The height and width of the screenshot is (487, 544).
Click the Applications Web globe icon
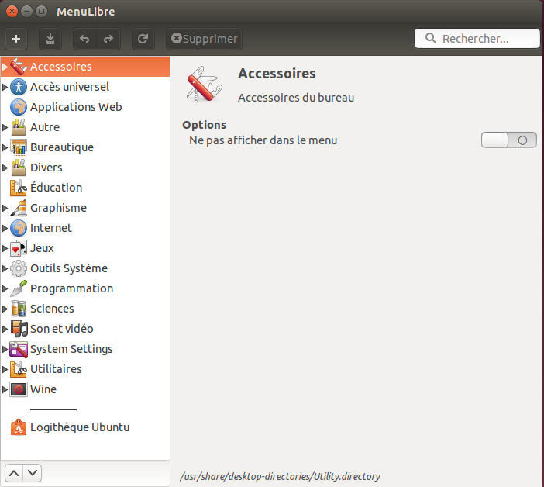click(x=19, y=107)
